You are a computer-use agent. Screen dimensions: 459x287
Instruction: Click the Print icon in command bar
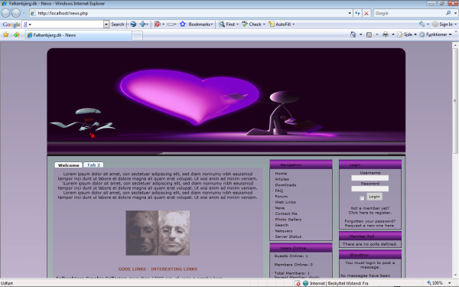point(386,34)
